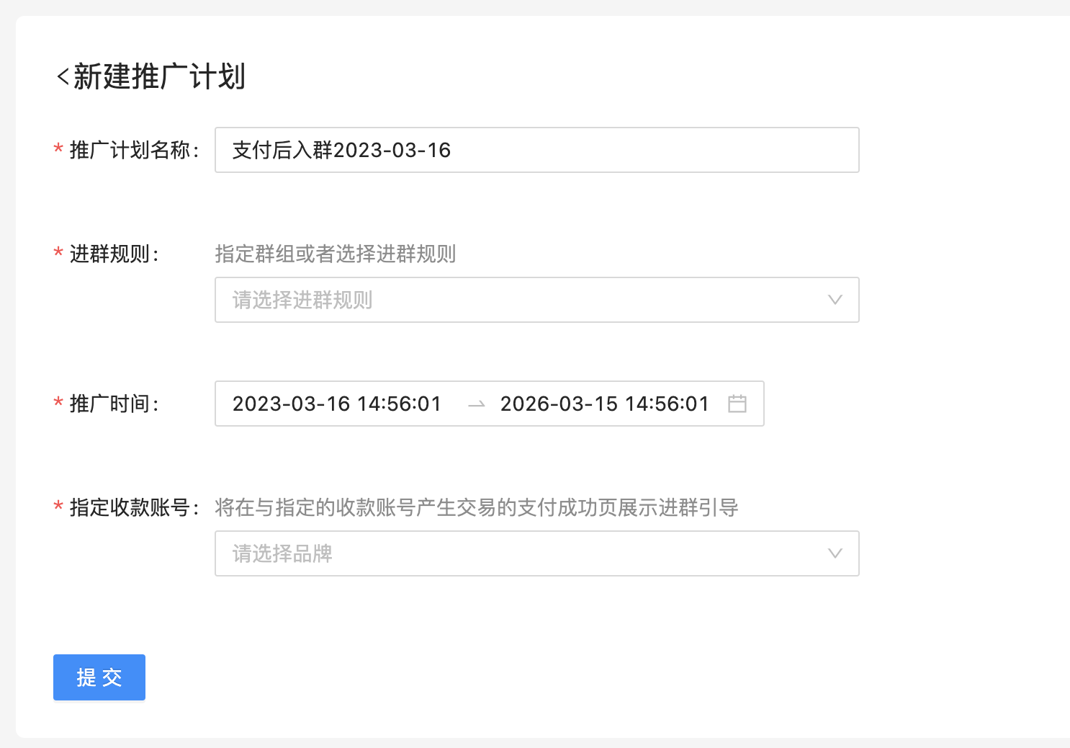Click the chevron arrow in the 请选择品牌 dropdown
1070x748 pixels.
[835, 553]
